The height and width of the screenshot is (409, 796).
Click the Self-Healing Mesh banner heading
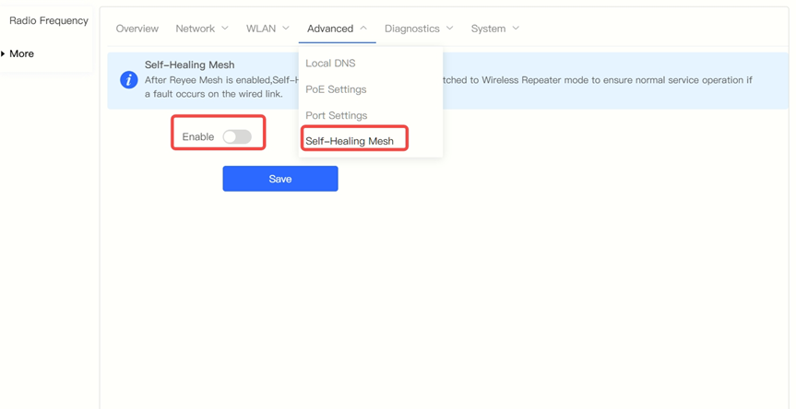[189, 64]
